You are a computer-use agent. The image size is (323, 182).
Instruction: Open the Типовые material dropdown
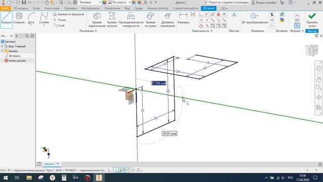tap(90, 3)
